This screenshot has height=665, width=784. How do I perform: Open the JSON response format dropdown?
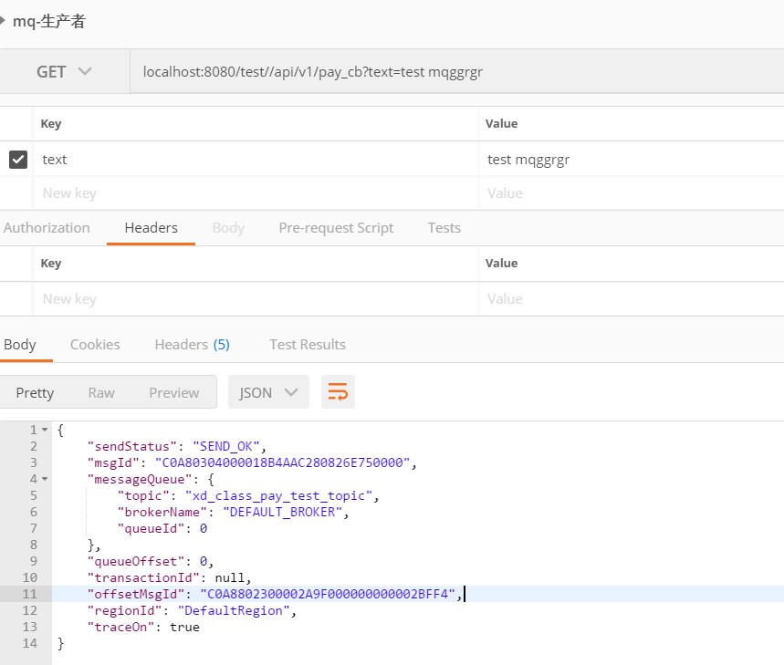(267, 391)
